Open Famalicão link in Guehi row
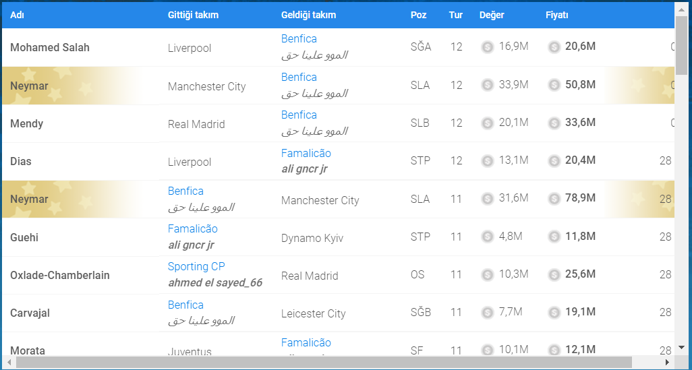 point(193,229)
